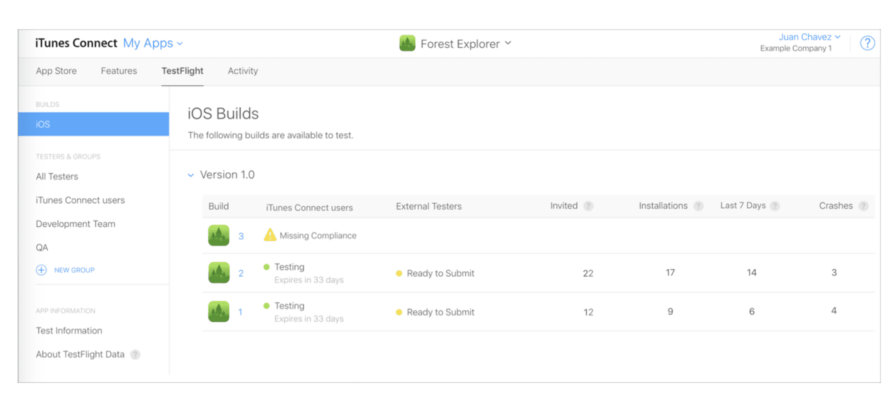Click yellow Ready to Submit dot, build 2

[399, 274]
